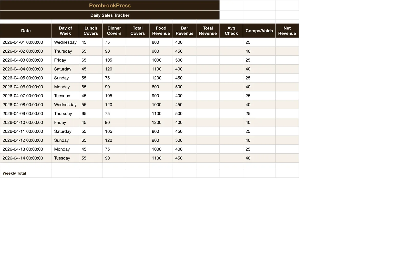This screenshot has width=410, height=263.
Task: Click the Comps/Voids header
Action: point(259,31)
